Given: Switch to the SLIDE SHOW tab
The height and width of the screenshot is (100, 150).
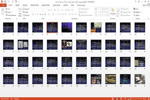Looking at the screenshot, I should (56, 5).
